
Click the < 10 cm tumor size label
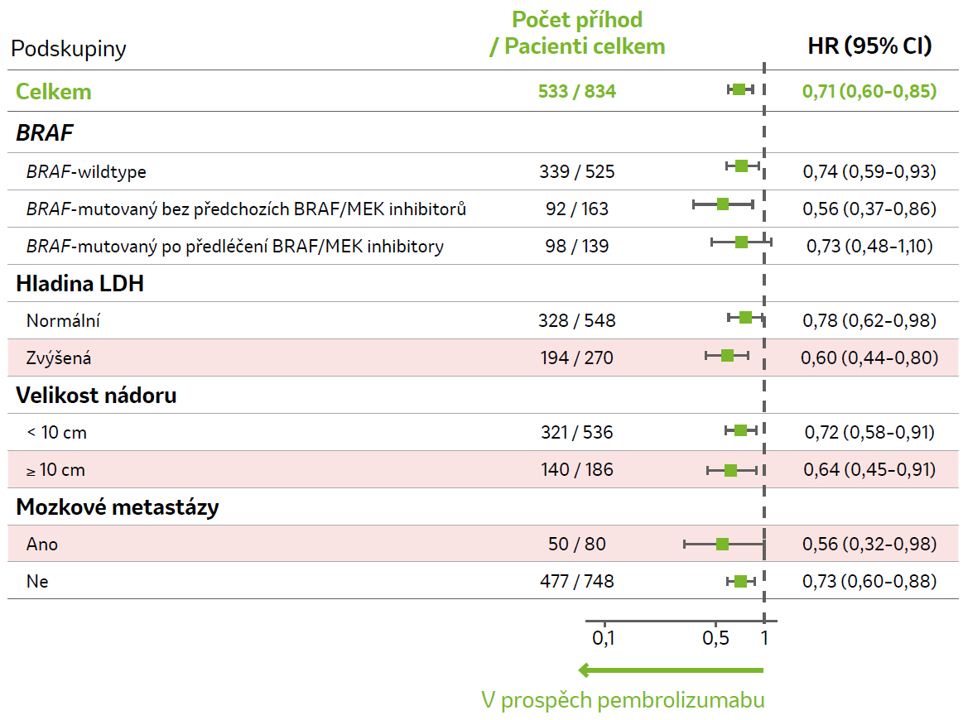[56, 432]
